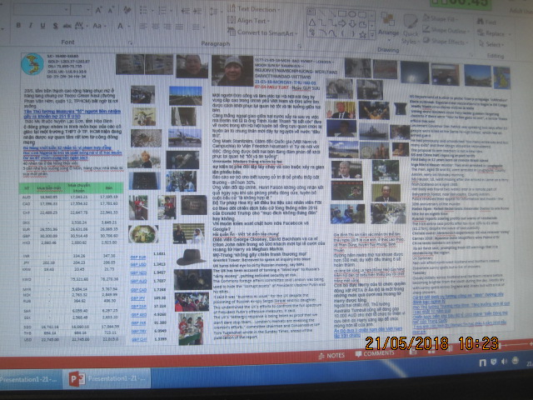The image size is (533, 400).
Task: Click Find in Editing group
Action: click(486, 22)
